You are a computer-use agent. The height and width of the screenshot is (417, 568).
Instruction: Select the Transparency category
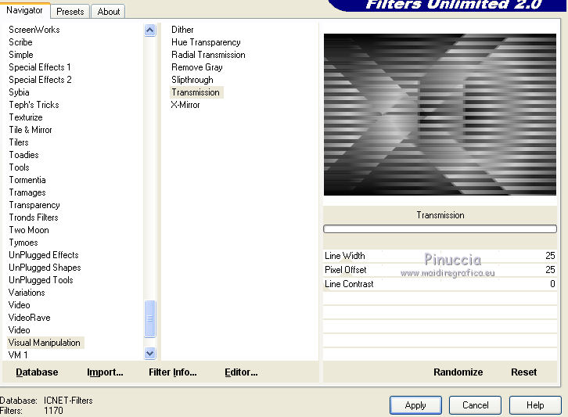coord(34,205)
